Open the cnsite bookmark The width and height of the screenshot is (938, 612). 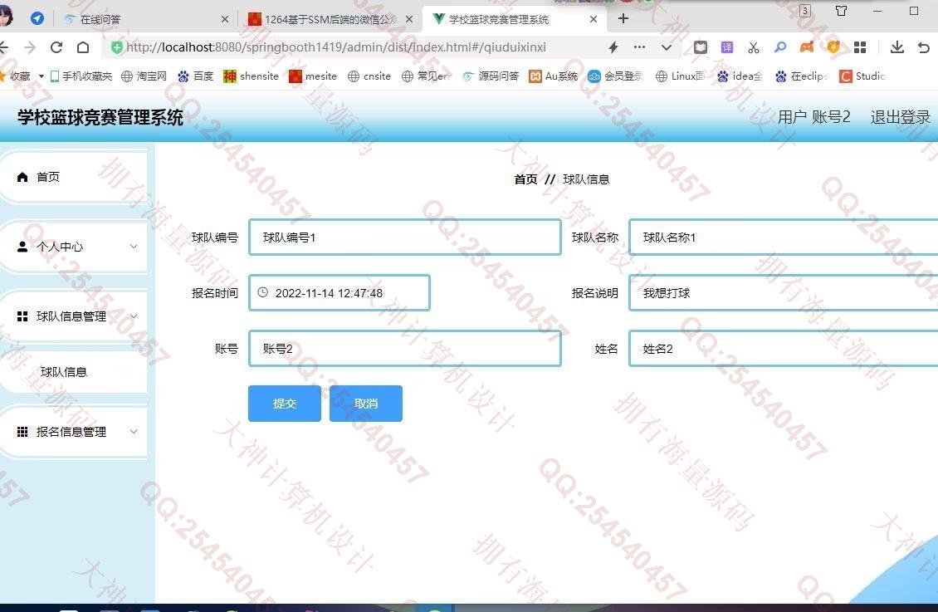coord(369,76)
